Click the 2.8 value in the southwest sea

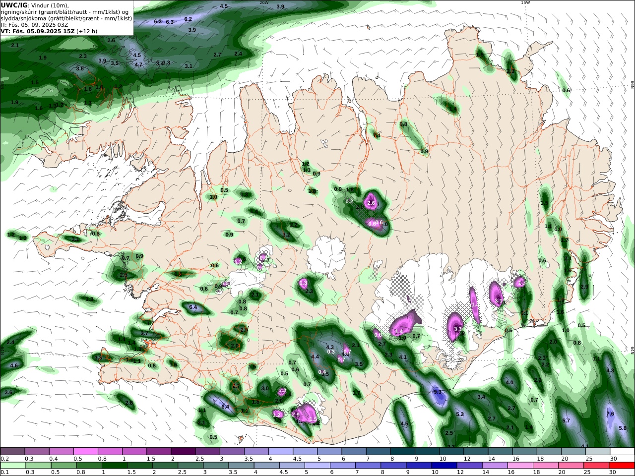[x=129, y=403]
